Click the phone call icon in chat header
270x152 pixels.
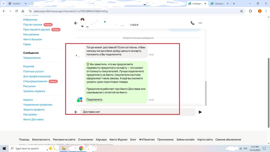tap(192, 23)
